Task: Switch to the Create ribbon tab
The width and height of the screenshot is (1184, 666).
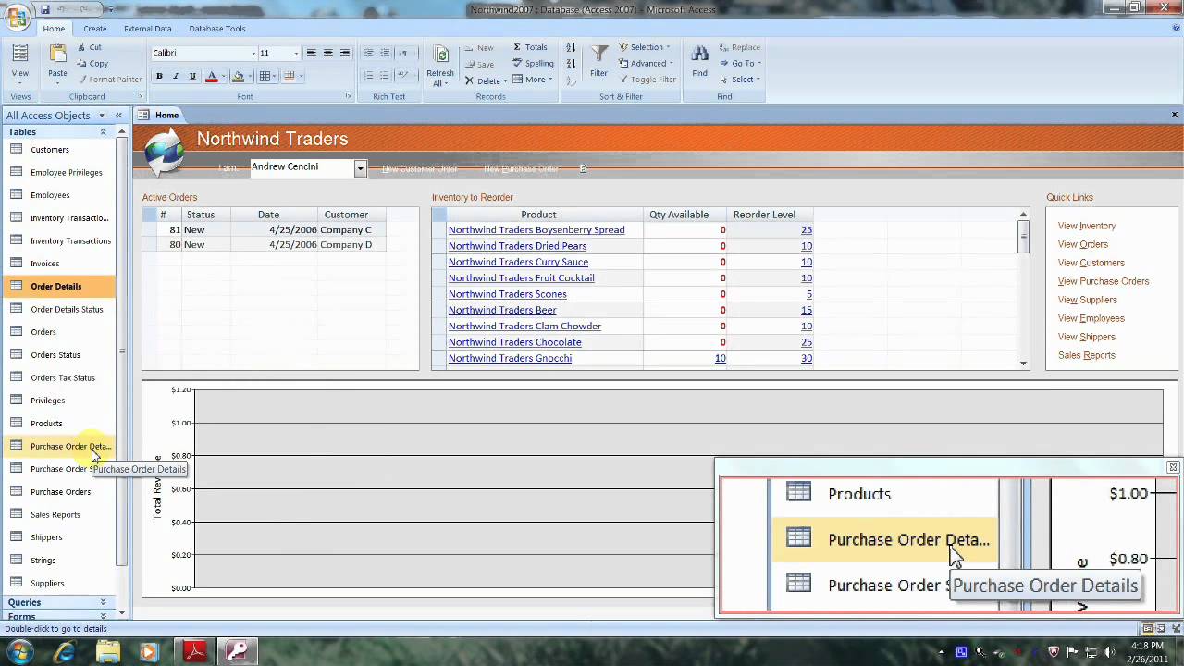Action: tap(95, 29)
